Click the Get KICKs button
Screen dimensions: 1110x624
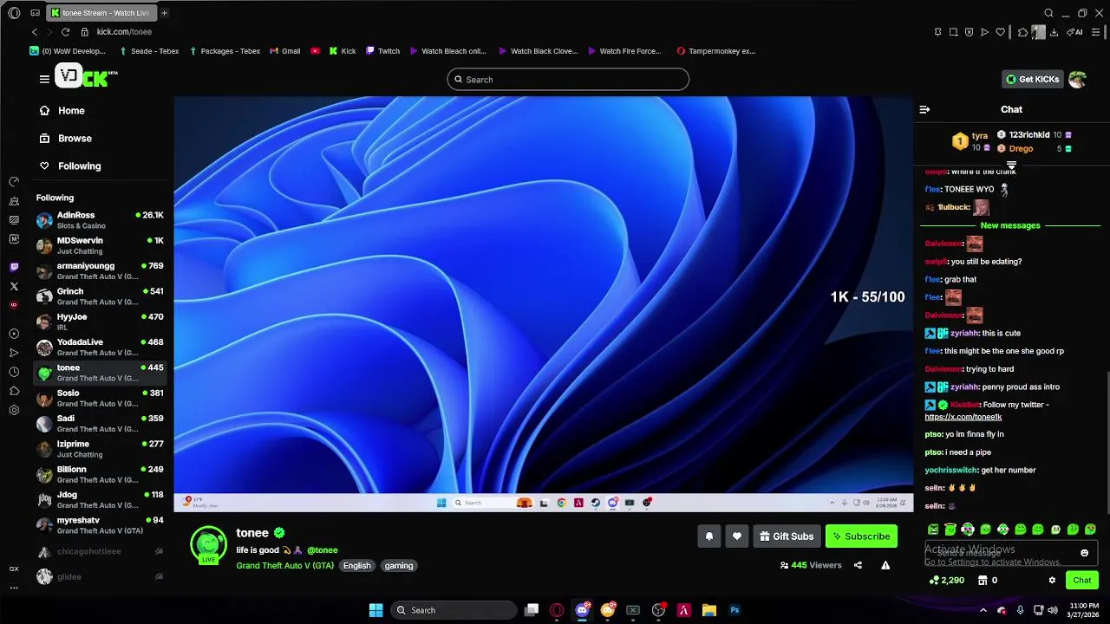(1032, 79)
